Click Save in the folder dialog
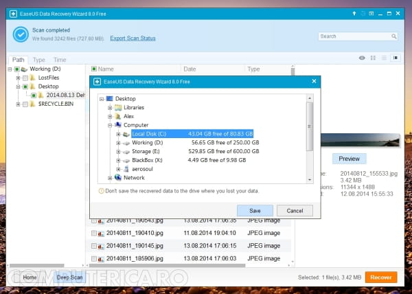This screenshot has width=412, height=294. point(255,211)
